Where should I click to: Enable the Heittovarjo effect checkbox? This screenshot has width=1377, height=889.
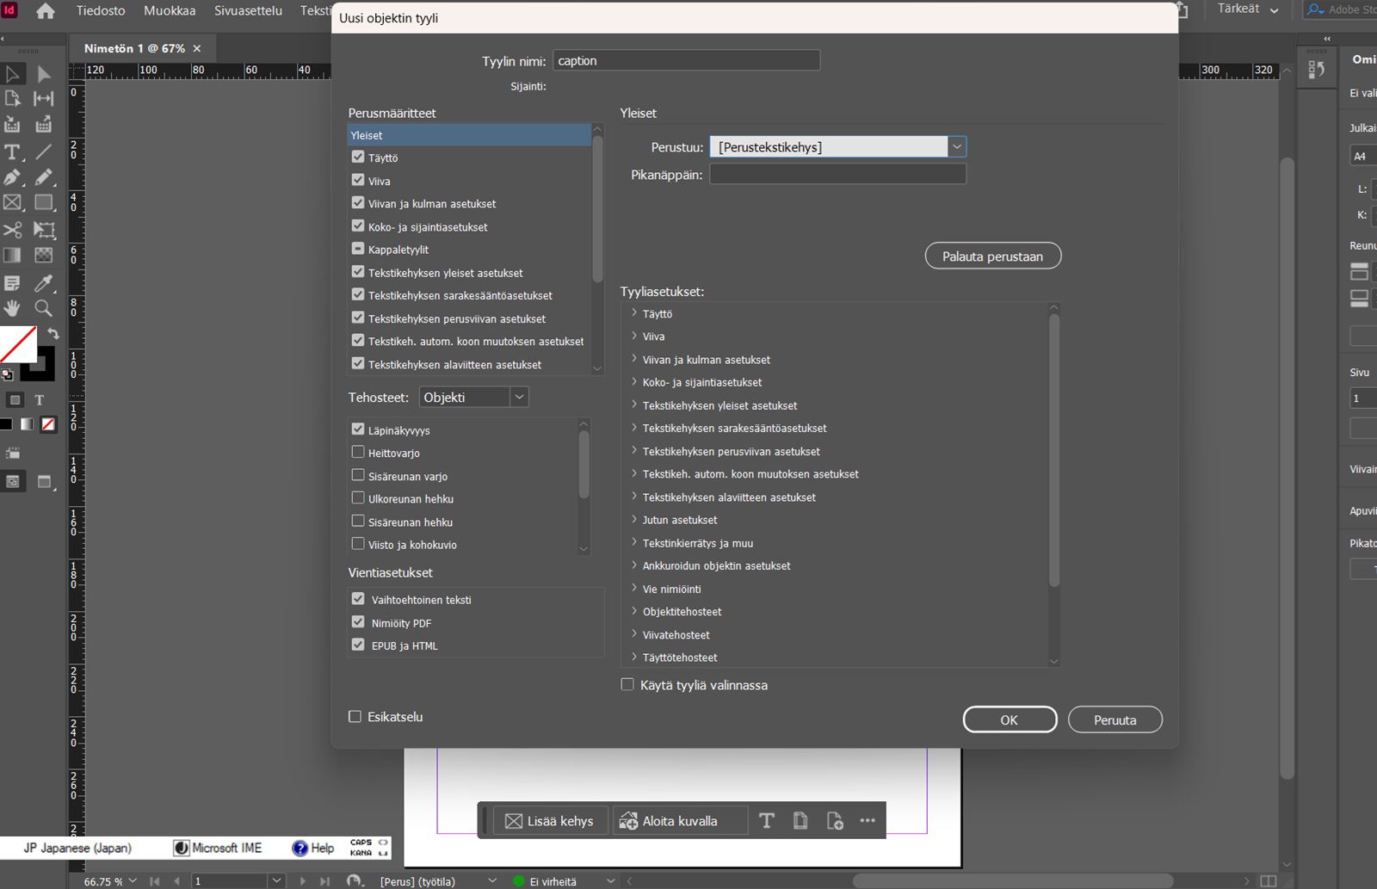358,453
